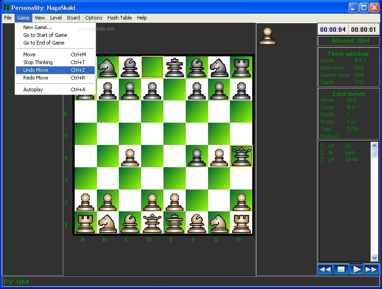Click the fast-forward to end button
382x289 pixels.
point(371,269)
